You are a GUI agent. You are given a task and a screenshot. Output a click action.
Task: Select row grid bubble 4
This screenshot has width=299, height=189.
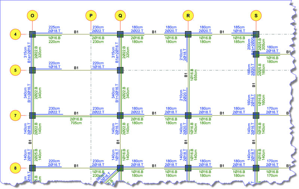pos(15,34)
